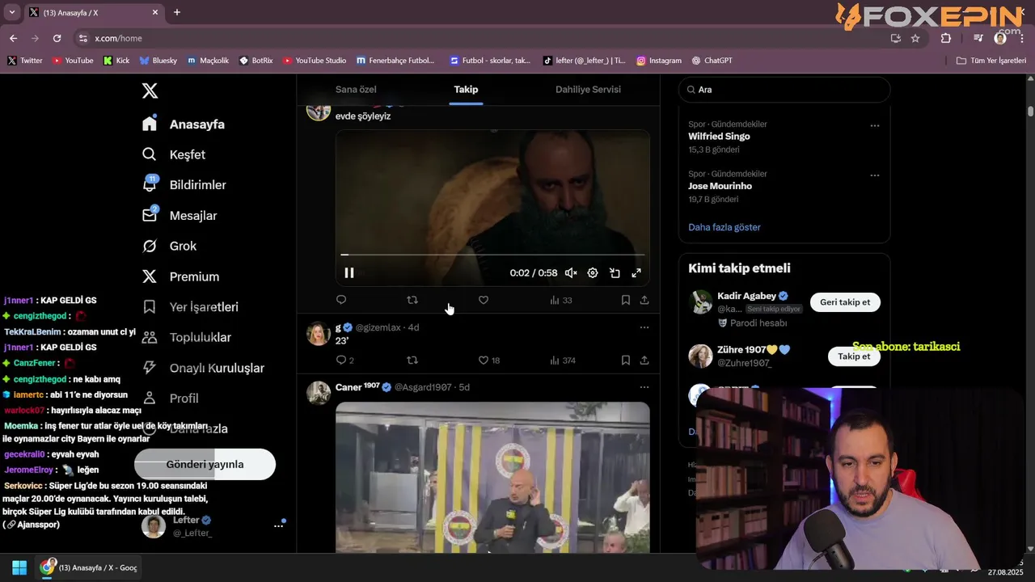Bookmark the gizemlax post
Screen dimensions: 1035x582
pyautogui.click(x=626, y=361)
